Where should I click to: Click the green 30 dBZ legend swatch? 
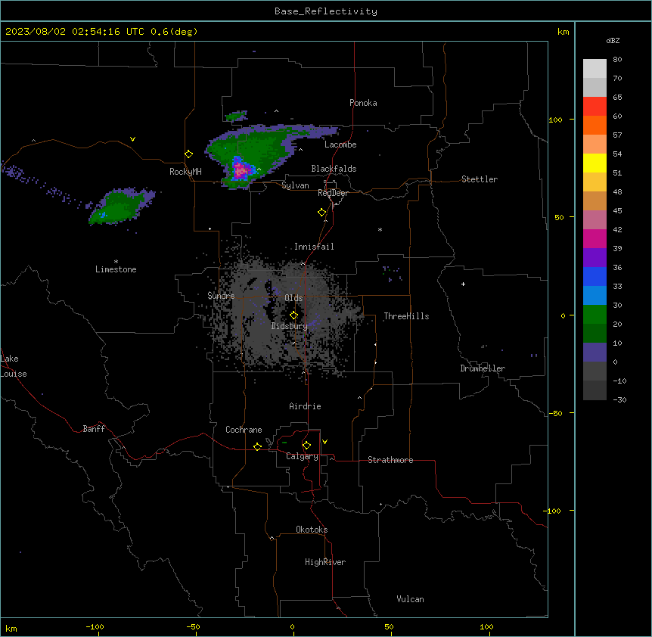[x=595, y=315]
